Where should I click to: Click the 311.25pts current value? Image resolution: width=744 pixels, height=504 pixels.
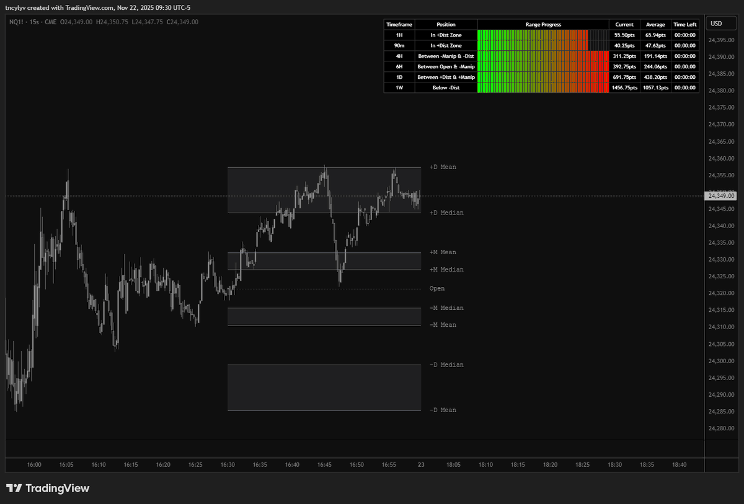pyautogui.click(x=624, y=56)
